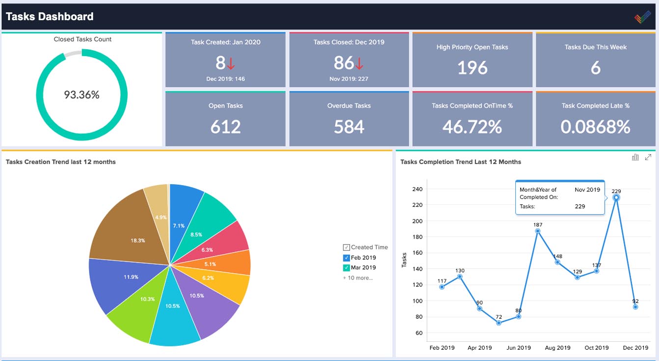The image size is (659, 361).
Task: Select the 229 data point on line chart
Action: 616,197
